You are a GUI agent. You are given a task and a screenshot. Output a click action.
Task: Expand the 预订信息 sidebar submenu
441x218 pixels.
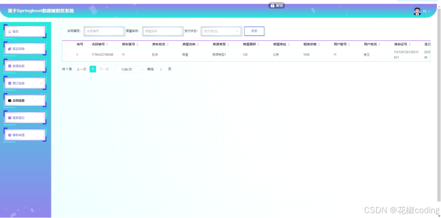[x=41, y=84]
